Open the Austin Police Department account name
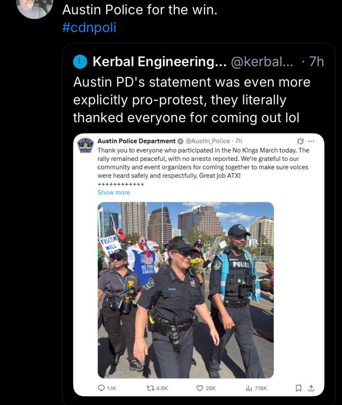The height and width of the screenshot is (405, 342). [136, 141]
